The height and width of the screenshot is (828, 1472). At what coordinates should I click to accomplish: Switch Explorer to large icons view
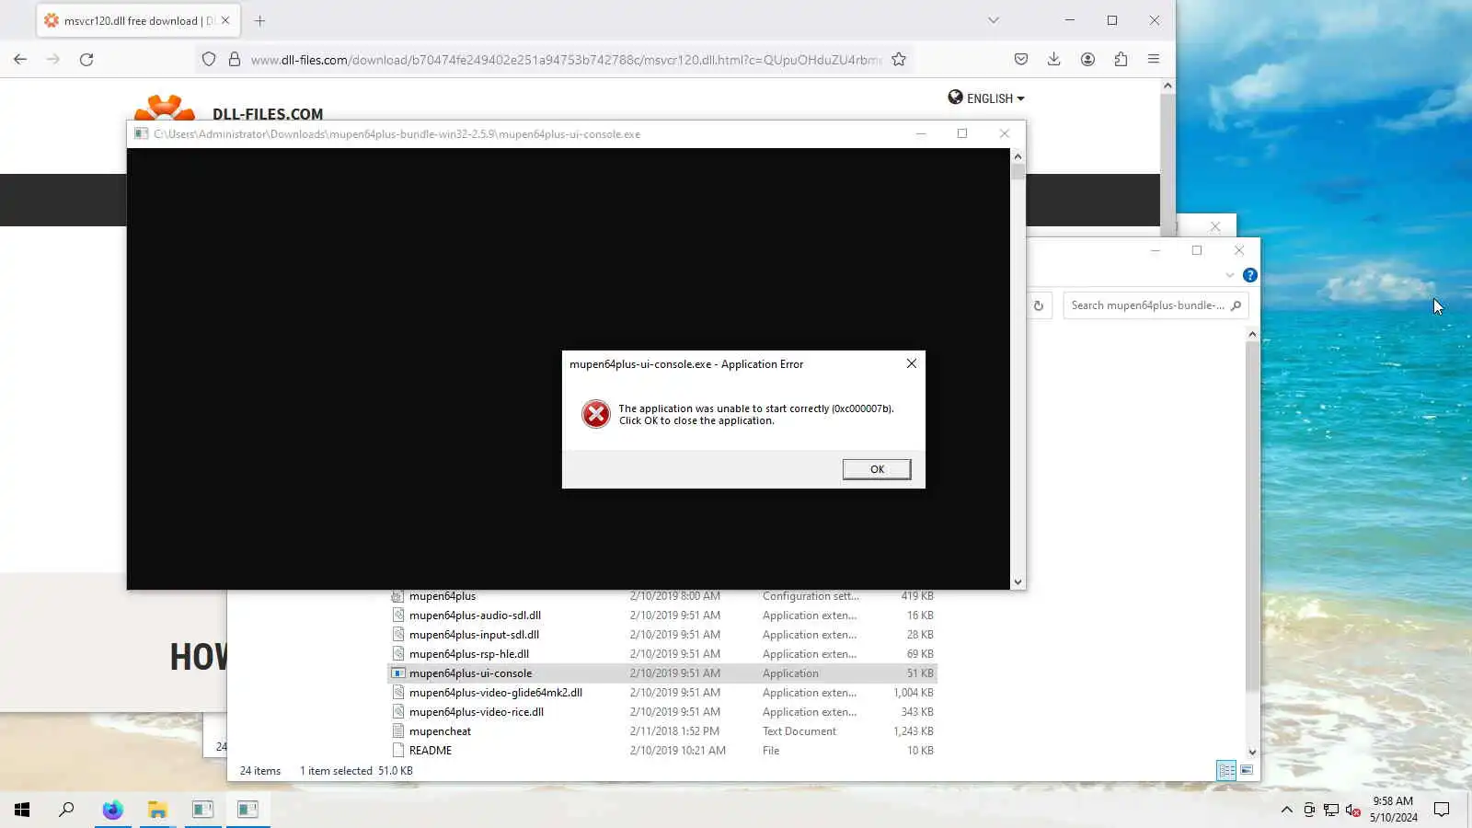(1247, 771)
